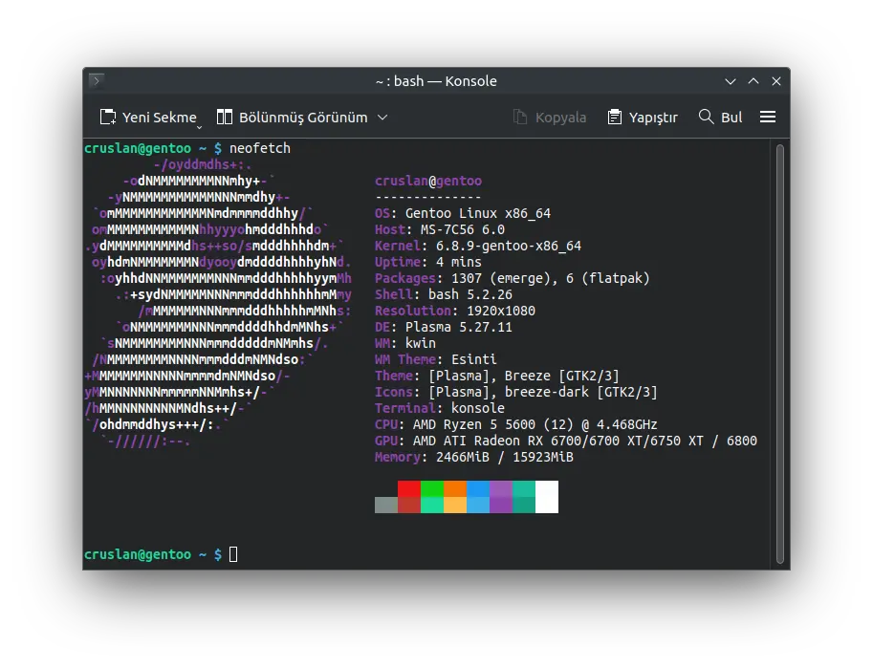Screen dimensions: 873x668
Task: Click the 'DE: Plasma 5.27.11' line
Action: pos(443,327)
